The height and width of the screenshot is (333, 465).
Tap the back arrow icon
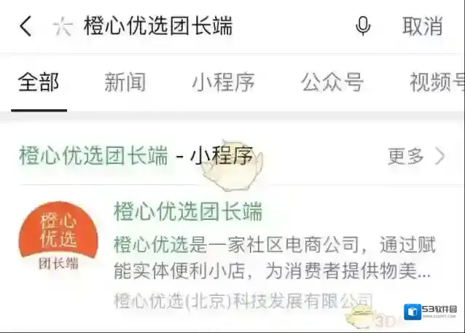pyautogui.click(x=26, y=26)
